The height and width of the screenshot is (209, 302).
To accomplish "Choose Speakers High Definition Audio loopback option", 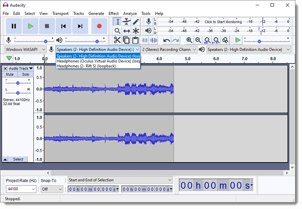I will click(x=98, y=56).
